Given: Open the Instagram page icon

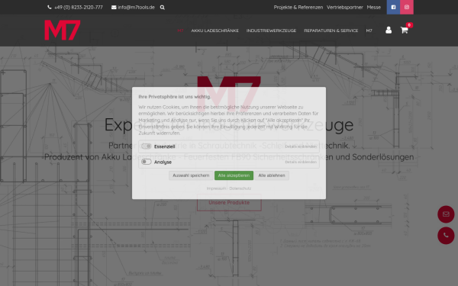Looking at the screenshot, I should tap(407, 7).
